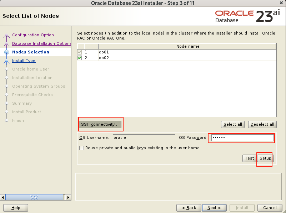Screen dimensions: 286x213
Task: Click Select all nodes button
Action: (233, 124)
